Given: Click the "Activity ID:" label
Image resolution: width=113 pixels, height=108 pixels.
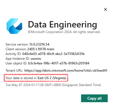Looking at the screenshot, I should (14, 54).
